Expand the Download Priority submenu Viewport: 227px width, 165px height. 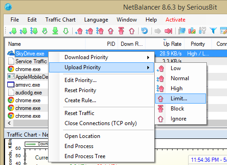(101, 57)
